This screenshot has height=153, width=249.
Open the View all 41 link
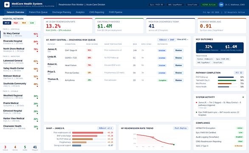pos(182,40)
